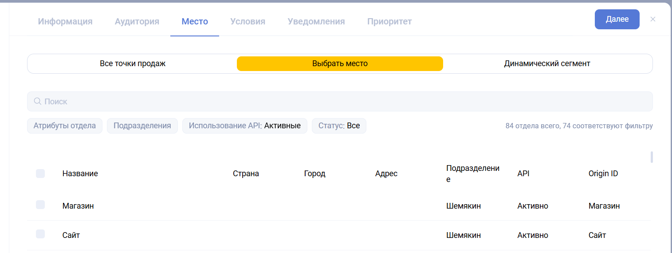Open the Подразделения filter dropdown
The image size is (672, 253).
[142, 126]
